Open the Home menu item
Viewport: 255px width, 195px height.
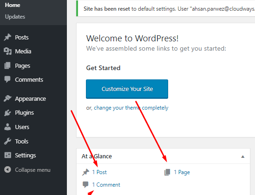coord(13,5)
